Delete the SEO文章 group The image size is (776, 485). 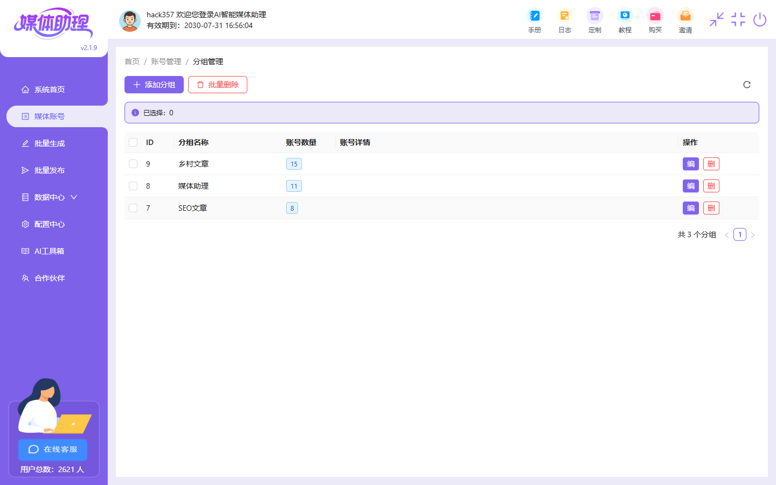point(711,208)
